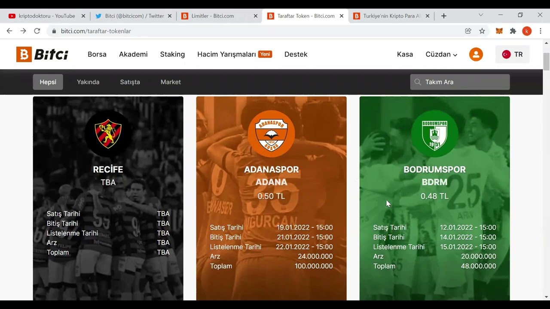Click the 15.01.2022 - 15:00 listing date
This screenshot has width=550, height=309.
coord(468,247)
